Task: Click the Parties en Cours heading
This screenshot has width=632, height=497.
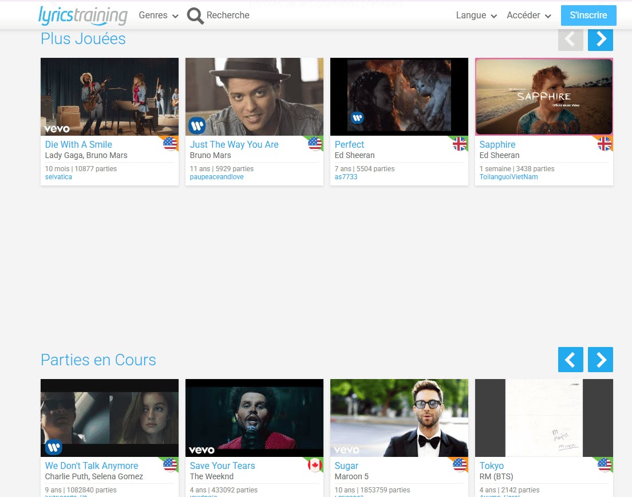Action: 98,360
